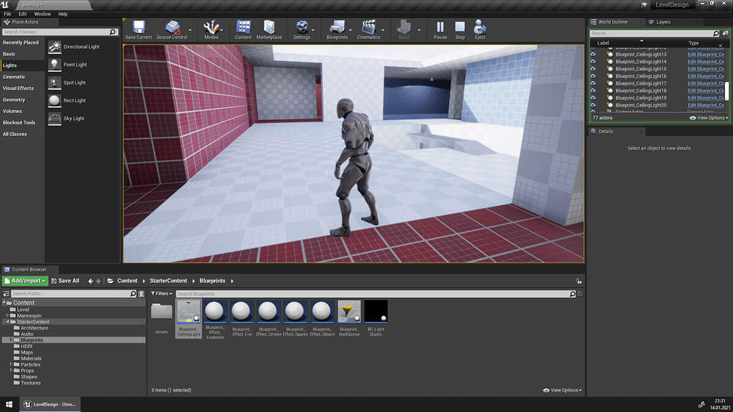Toggle eye icon for Blueprint_CeilingLight20
733x412 pixels.
pos(593,105)
